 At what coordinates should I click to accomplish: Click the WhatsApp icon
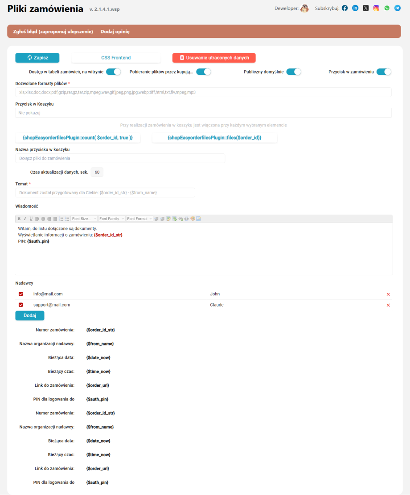387,8
